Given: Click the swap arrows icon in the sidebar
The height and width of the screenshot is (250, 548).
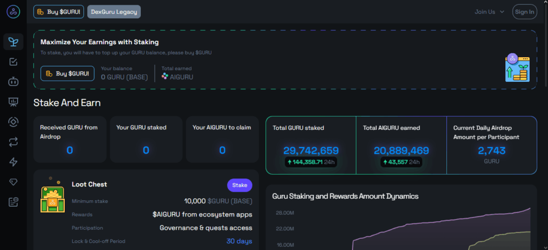Looking at the screenshot, I should point(13,142).
